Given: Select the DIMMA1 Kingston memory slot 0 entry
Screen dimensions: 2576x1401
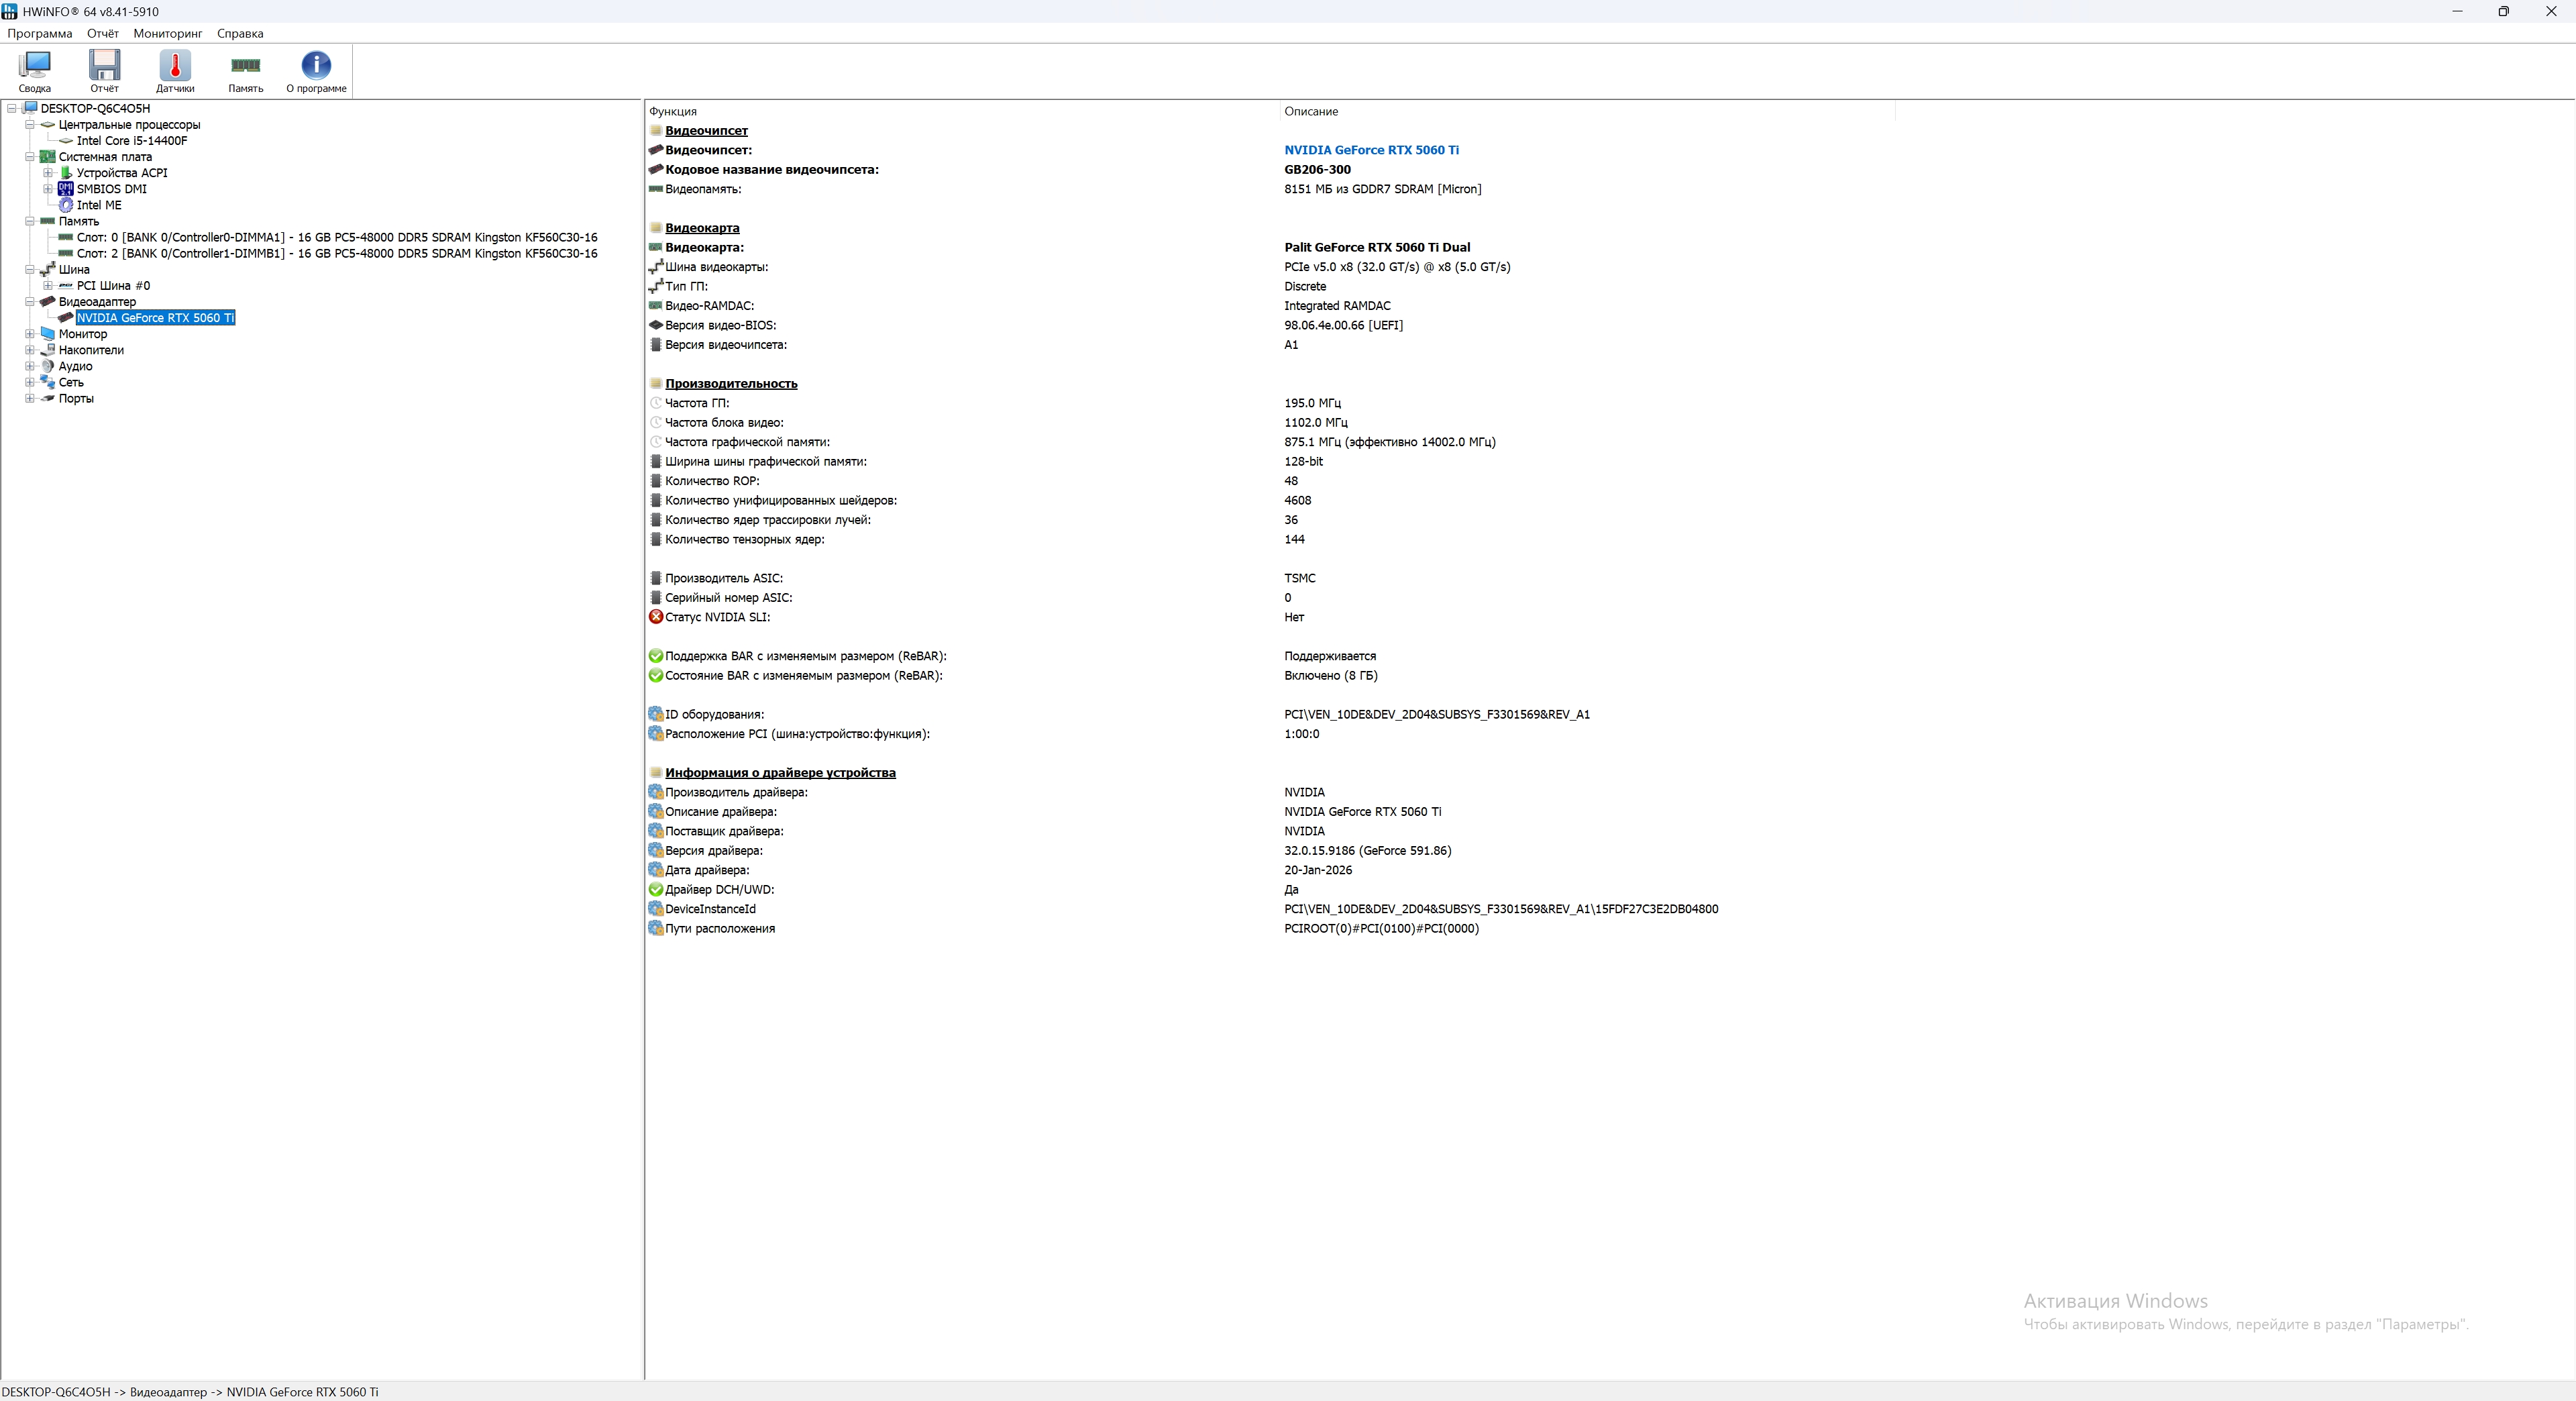Looking at the screenshot, I should (337, 238).
